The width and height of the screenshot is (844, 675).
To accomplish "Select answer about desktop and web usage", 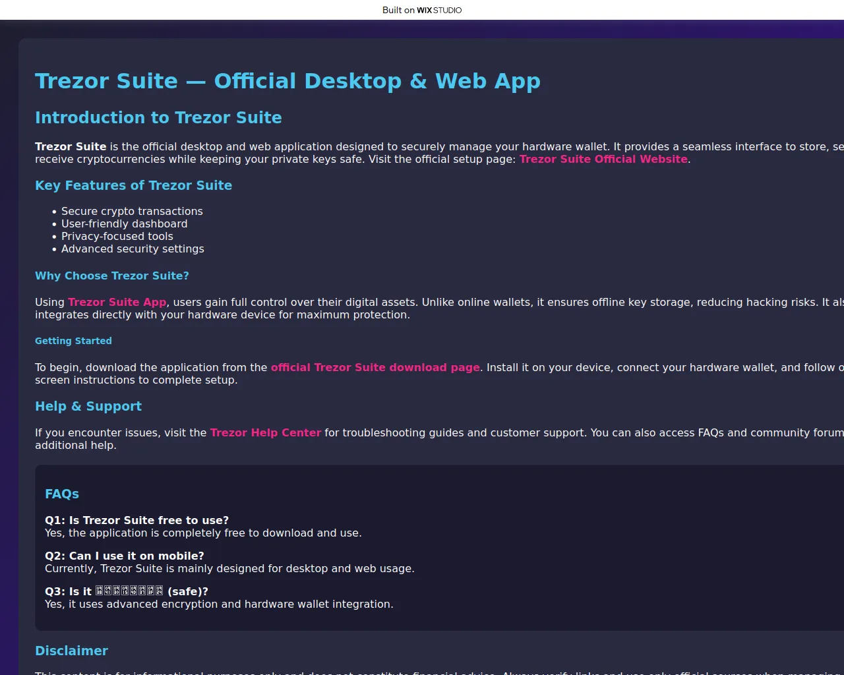I will 229,568.
